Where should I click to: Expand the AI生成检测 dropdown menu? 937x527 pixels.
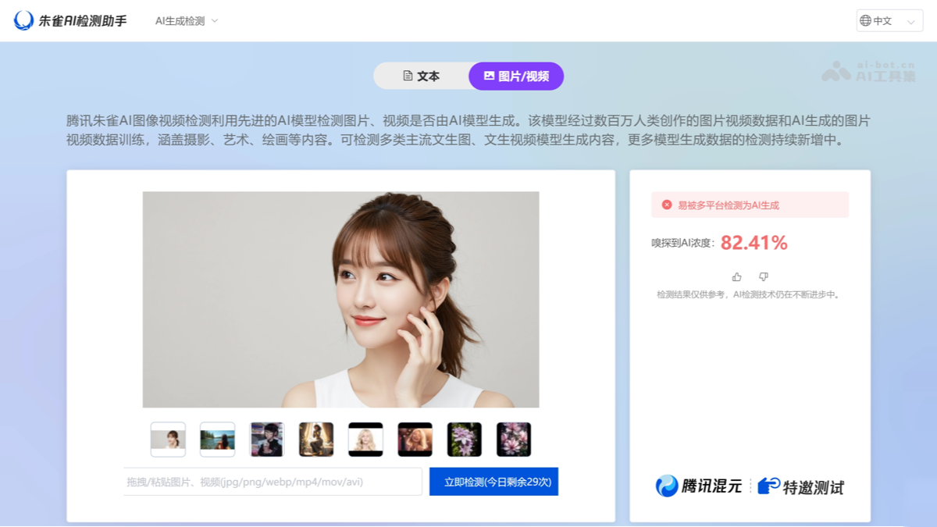pyautogui.click(x=180, y=21)
